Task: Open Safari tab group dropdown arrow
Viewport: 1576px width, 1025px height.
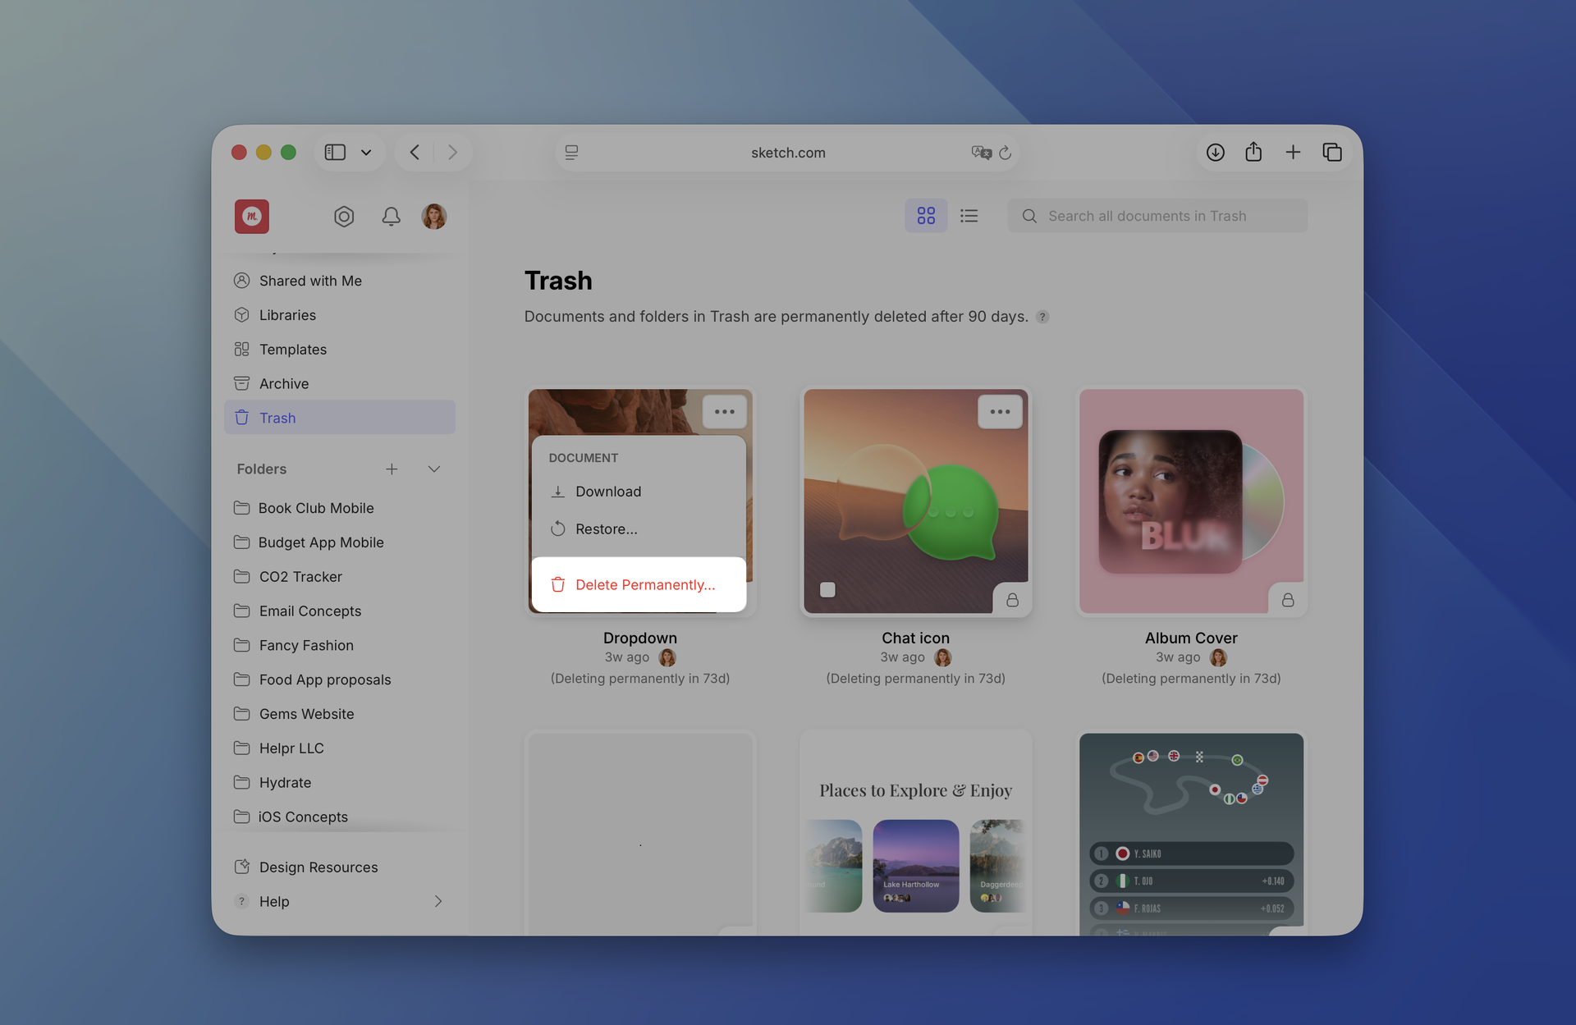Action: click(366, 153)
